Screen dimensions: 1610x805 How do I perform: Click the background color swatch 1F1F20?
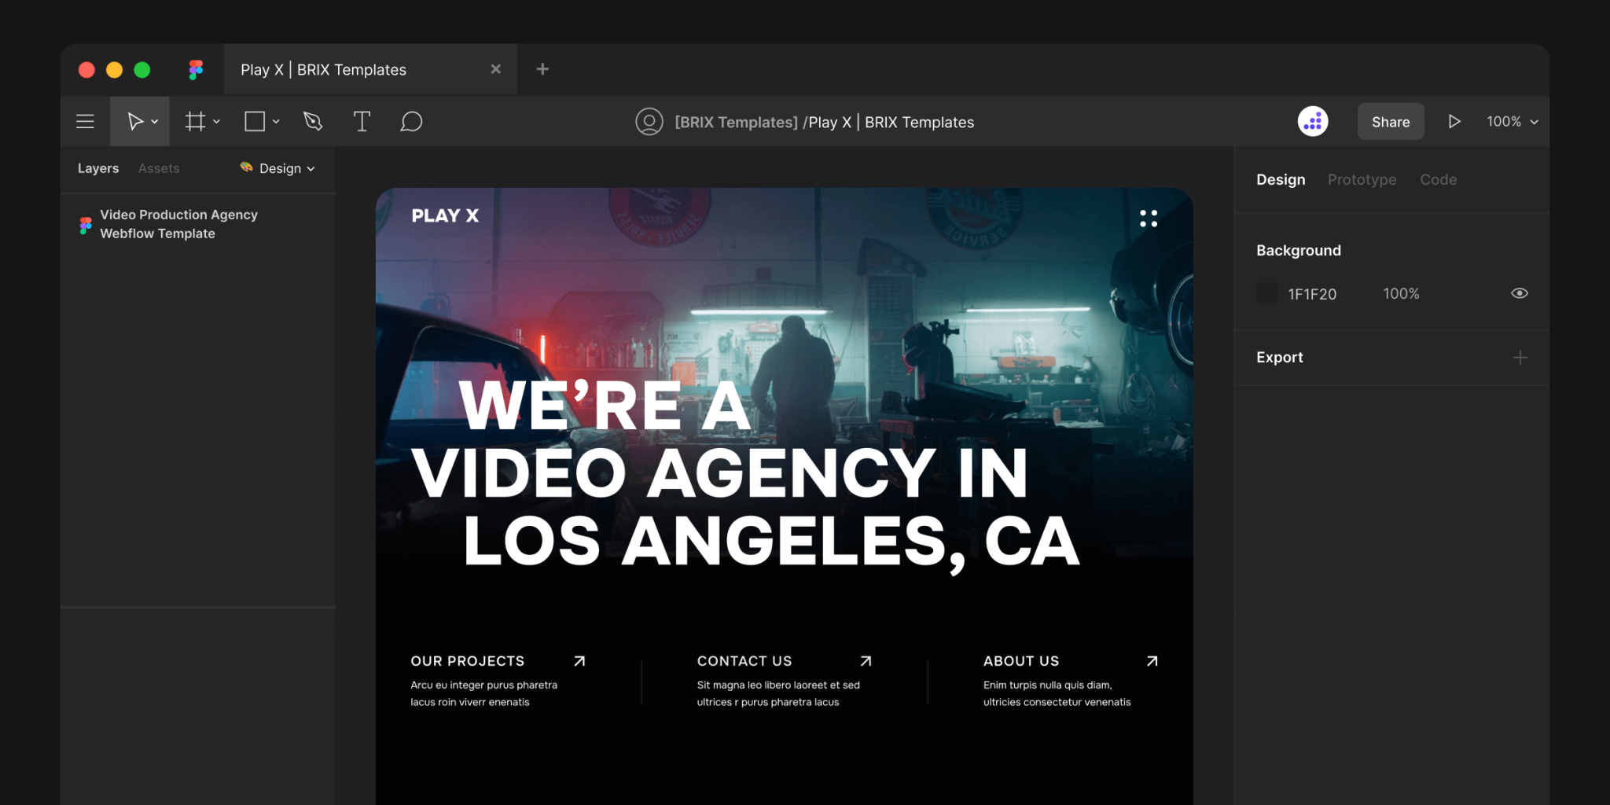click(1266, 293)
